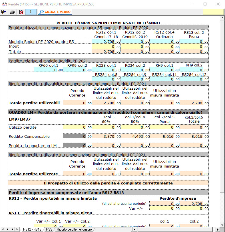Go to first sheet tab arrow

[x=3, y=229]
